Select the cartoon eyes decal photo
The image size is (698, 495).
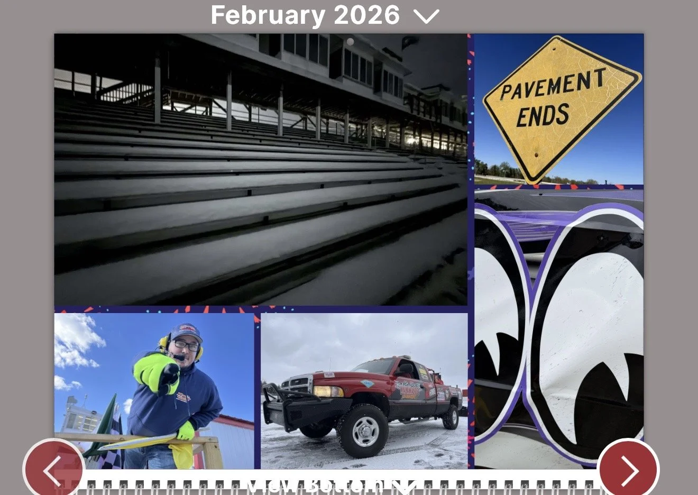pyautogui.click(x=559, y=328)
